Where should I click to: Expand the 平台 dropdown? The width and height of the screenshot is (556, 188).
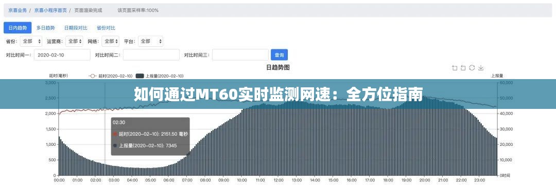(x=150, y=41)
